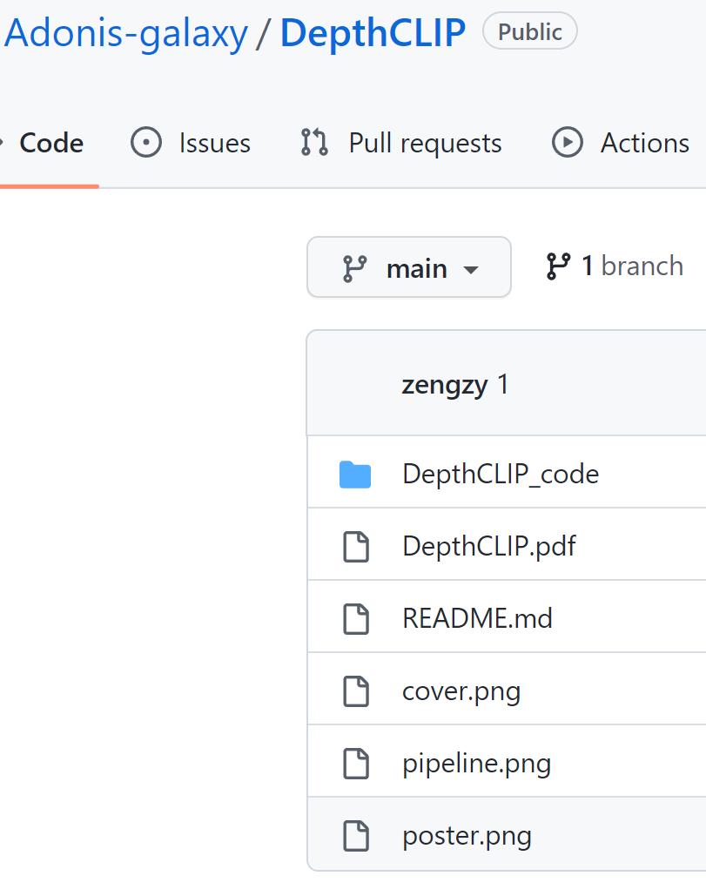Click the Actions play icon

567,142
